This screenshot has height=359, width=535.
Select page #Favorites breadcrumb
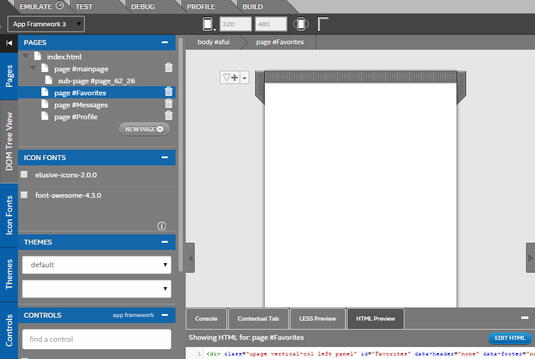point(280,42)
